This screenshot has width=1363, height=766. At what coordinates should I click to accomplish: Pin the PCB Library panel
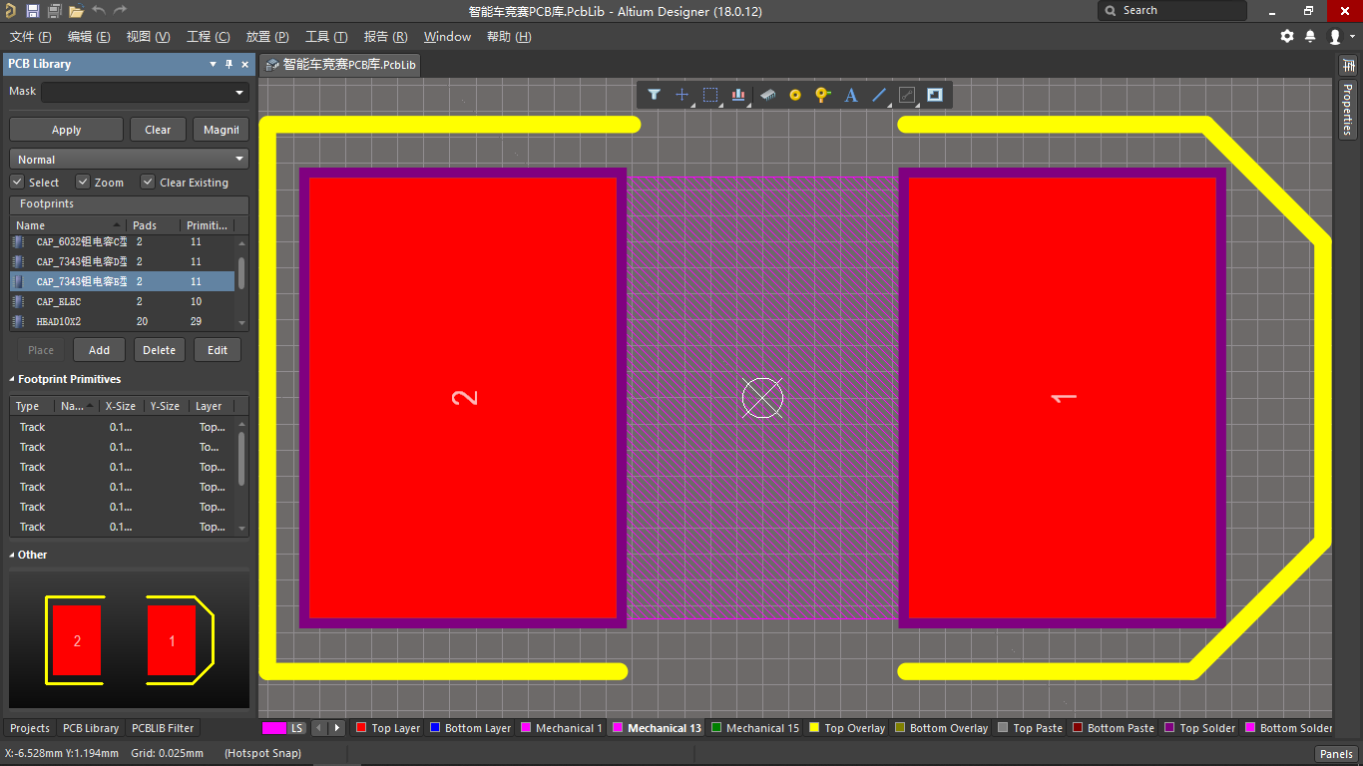[x=228, y=64]
